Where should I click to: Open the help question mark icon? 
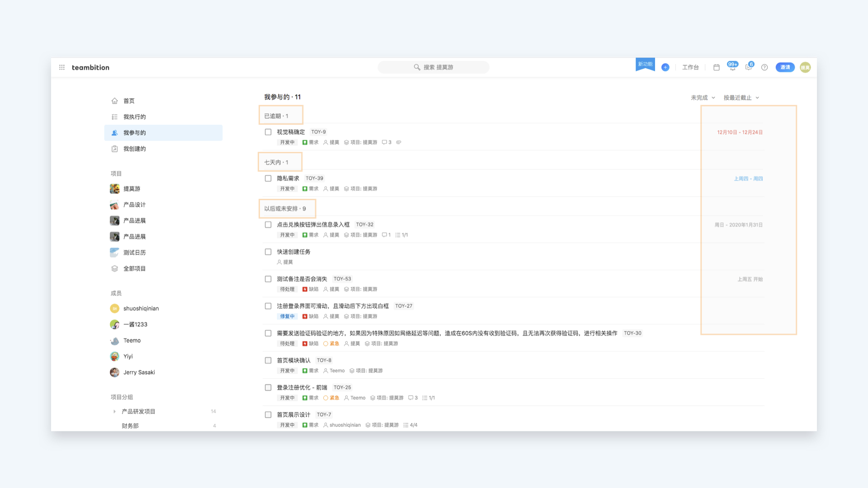pyautogui.click(x=764, y=67)
